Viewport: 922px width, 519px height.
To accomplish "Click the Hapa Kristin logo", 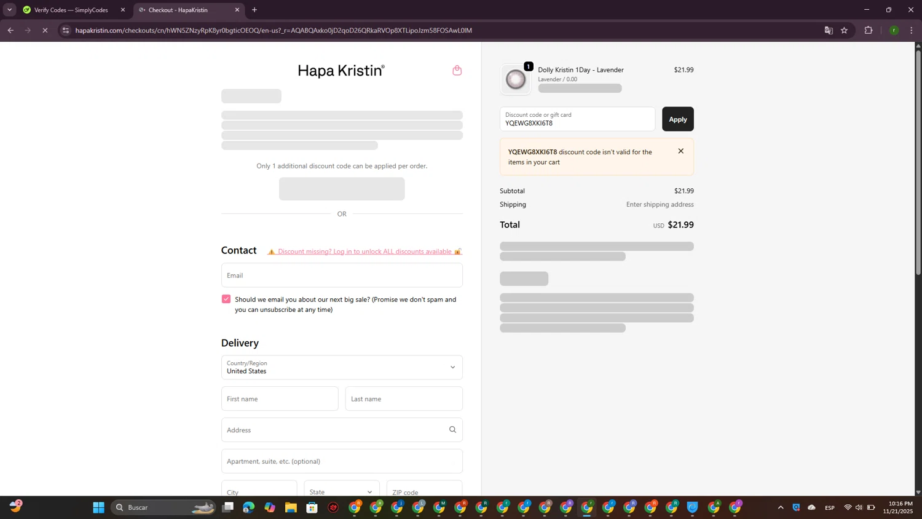I will pos(341,71).
